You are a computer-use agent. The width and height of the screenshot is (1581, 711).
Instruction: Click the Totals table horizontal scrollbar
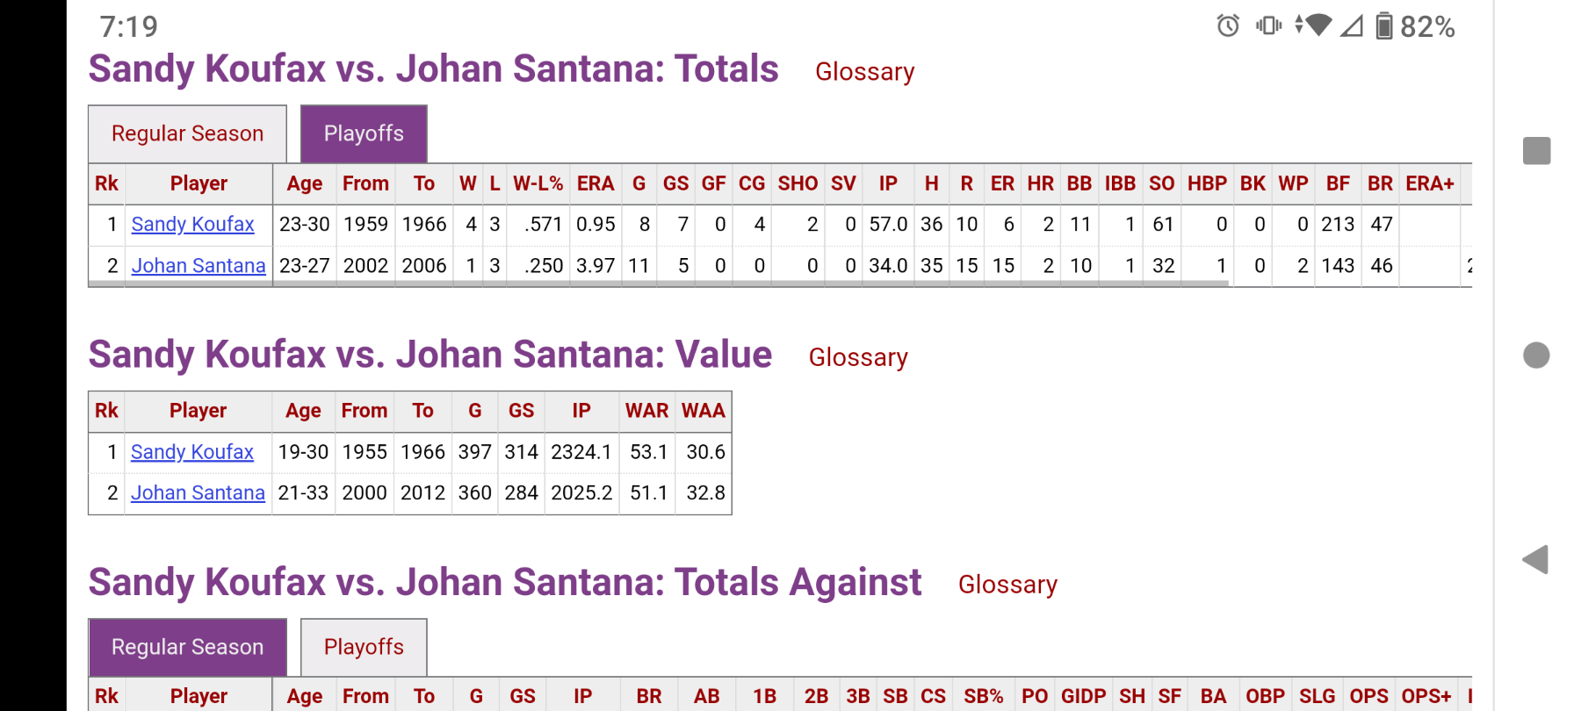[x=659, y=284]
